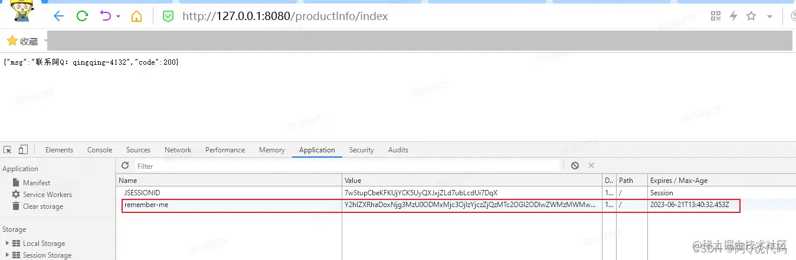This screenshot has width=796, height=260.
Task: Sort cookies by Path column header
Action: click(632, 181)
